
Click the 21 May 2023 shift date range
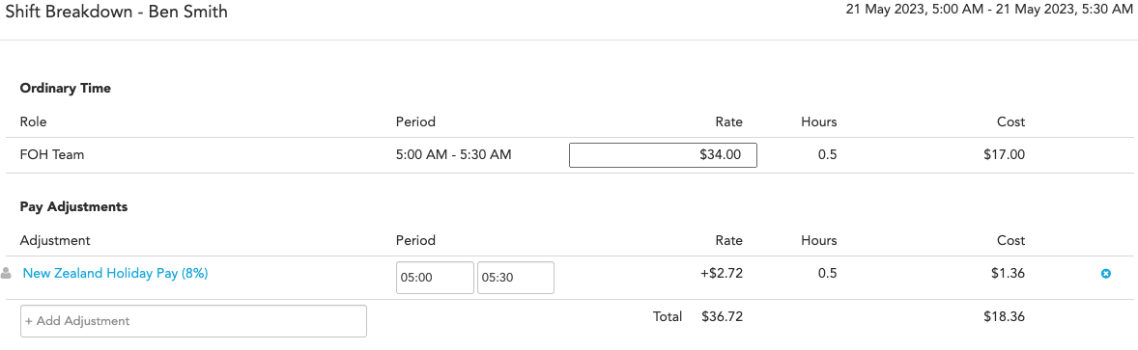click(x=989, y=11)
